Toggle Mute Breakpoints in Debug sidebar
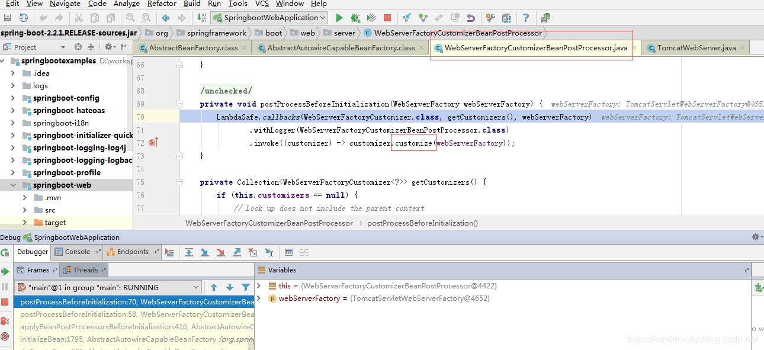This screenshot has height=350, width=764. point(5,336)
